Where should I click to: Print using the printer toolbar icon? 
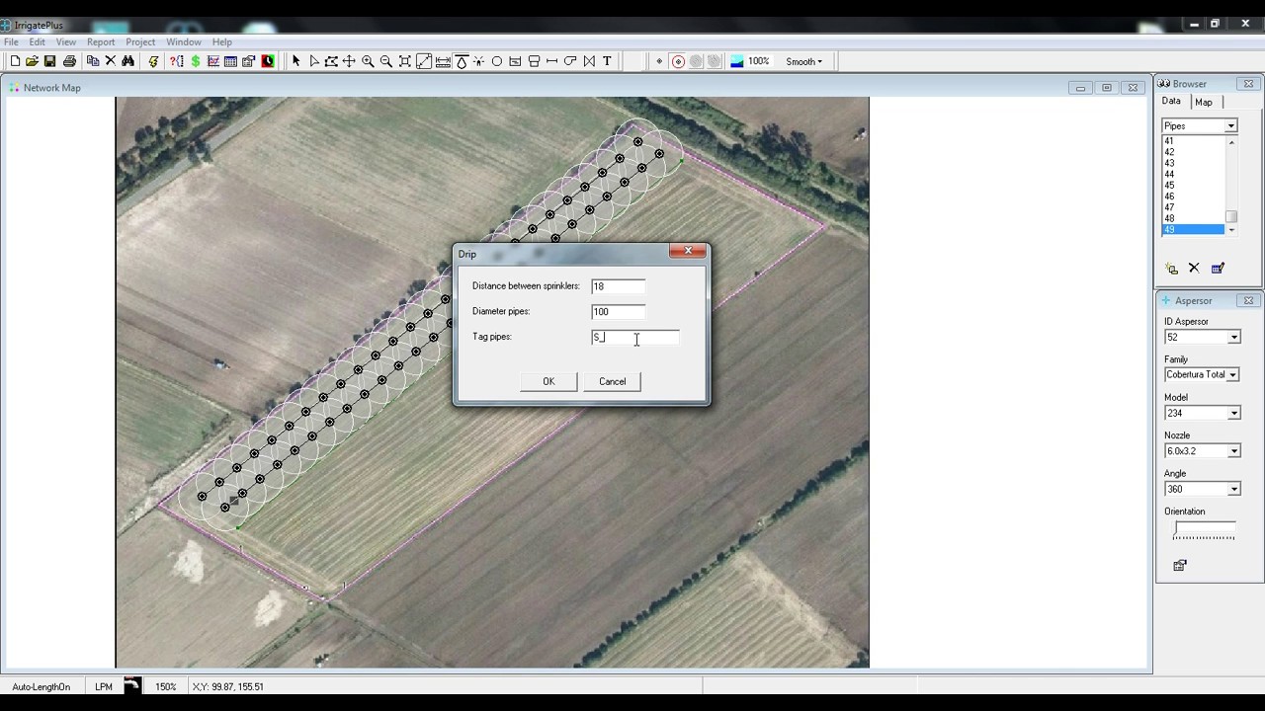point(69,61)
